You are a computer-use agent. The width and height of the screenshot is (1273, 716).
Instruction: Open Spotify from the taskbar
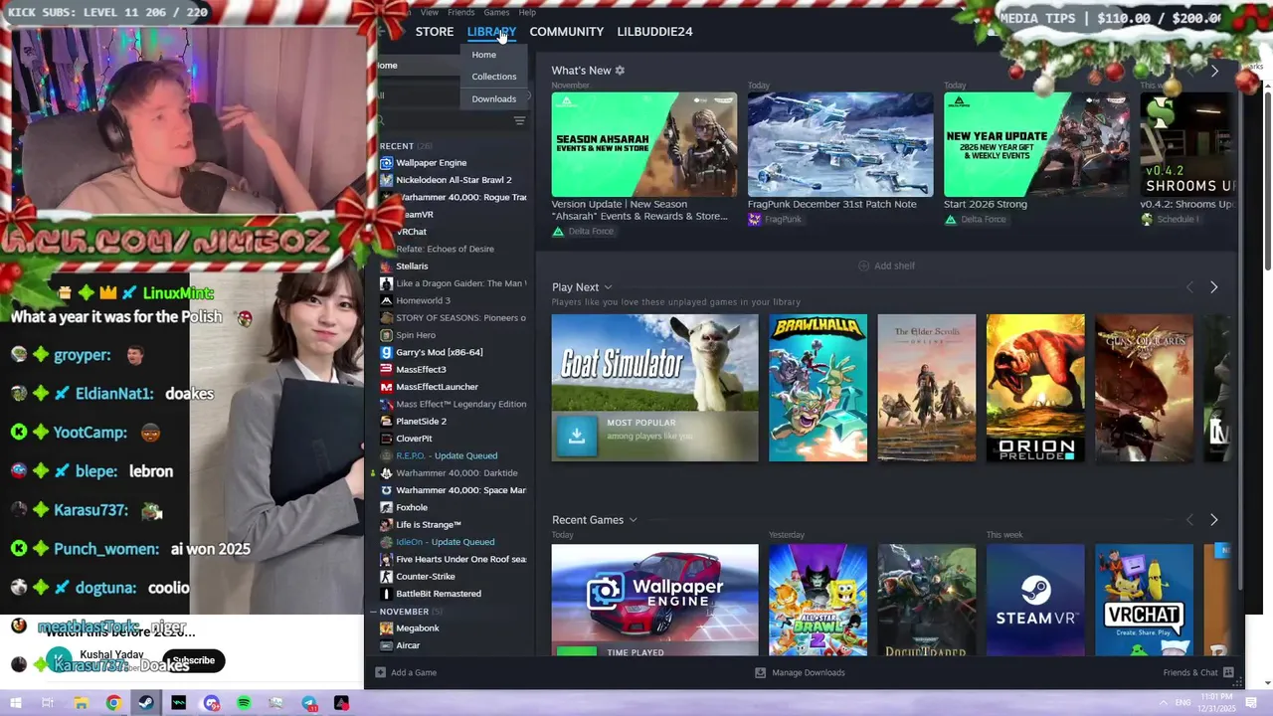245,703
